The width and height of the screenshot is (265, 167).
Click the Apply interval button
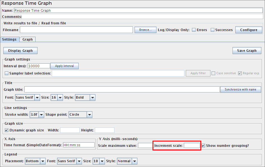pyautogui.click(x=64, y=66)
